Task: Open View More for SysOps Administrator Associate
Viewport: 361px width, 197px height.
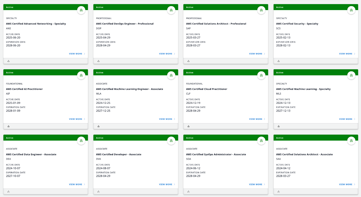Action: (257, 184)
